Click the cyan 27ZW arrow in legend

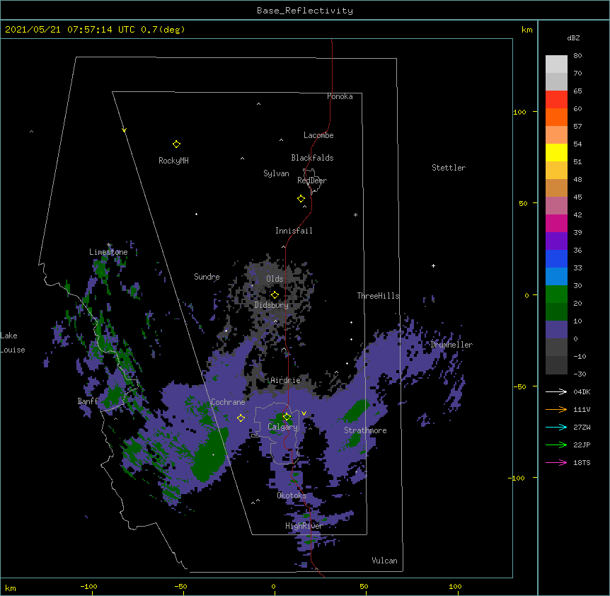pyautogui.click(x=556, y=427)
